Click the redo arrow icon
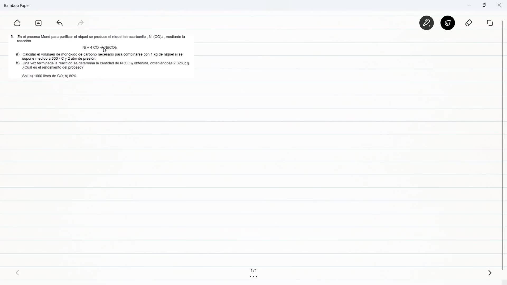The image size is (507, 285). 81,23
